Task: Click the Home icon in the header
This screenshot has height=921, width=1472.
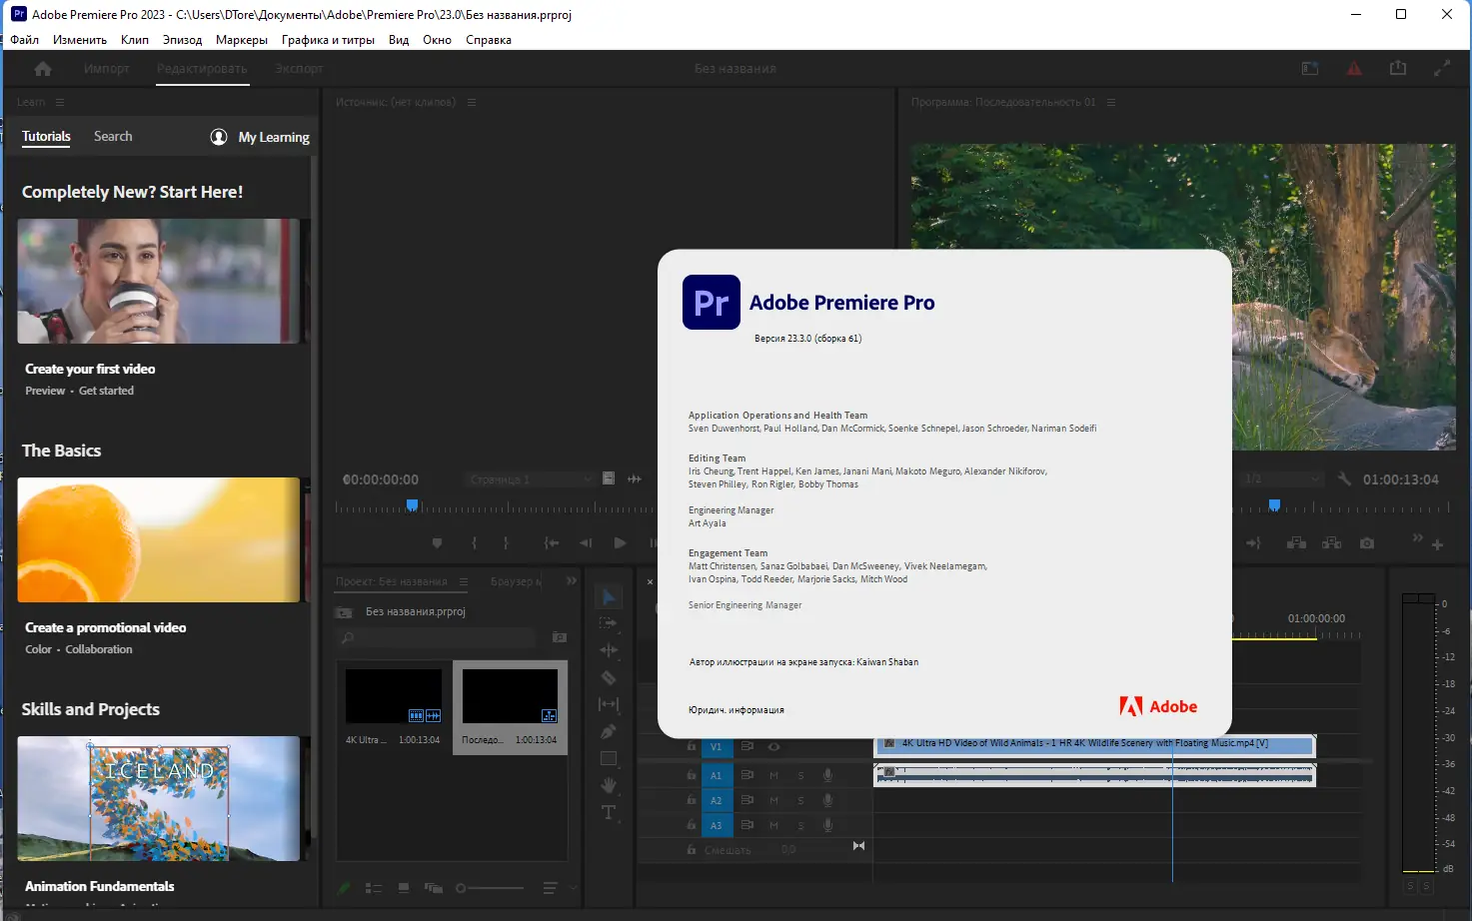Action: click(x=43, y=69)
